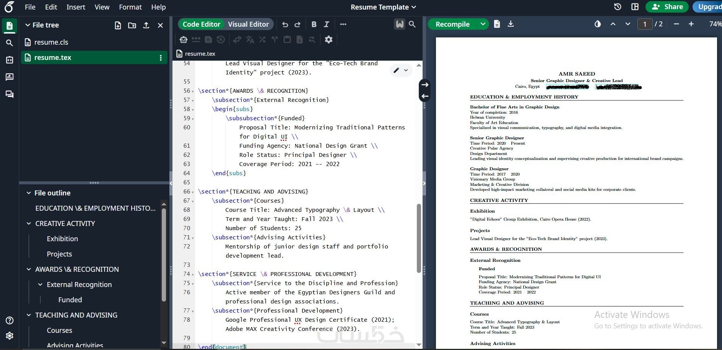This screenshot has width=722, height=350.
Task: Collapse the File outline section
Action: (x=29, y=193)
